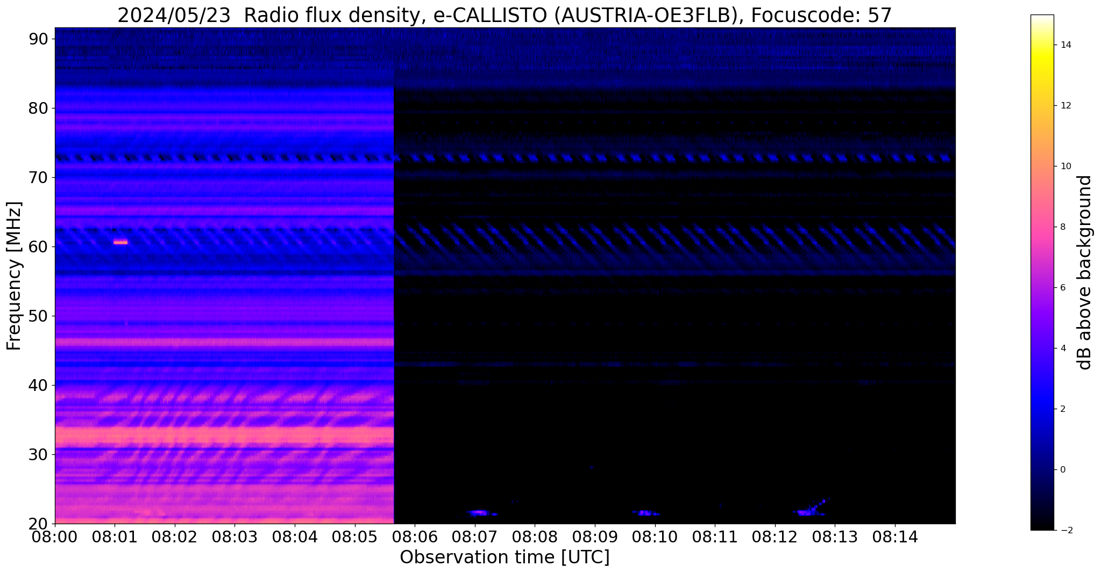Click the 'Frequency [MHz]' y-axis label

click(14, 275)
